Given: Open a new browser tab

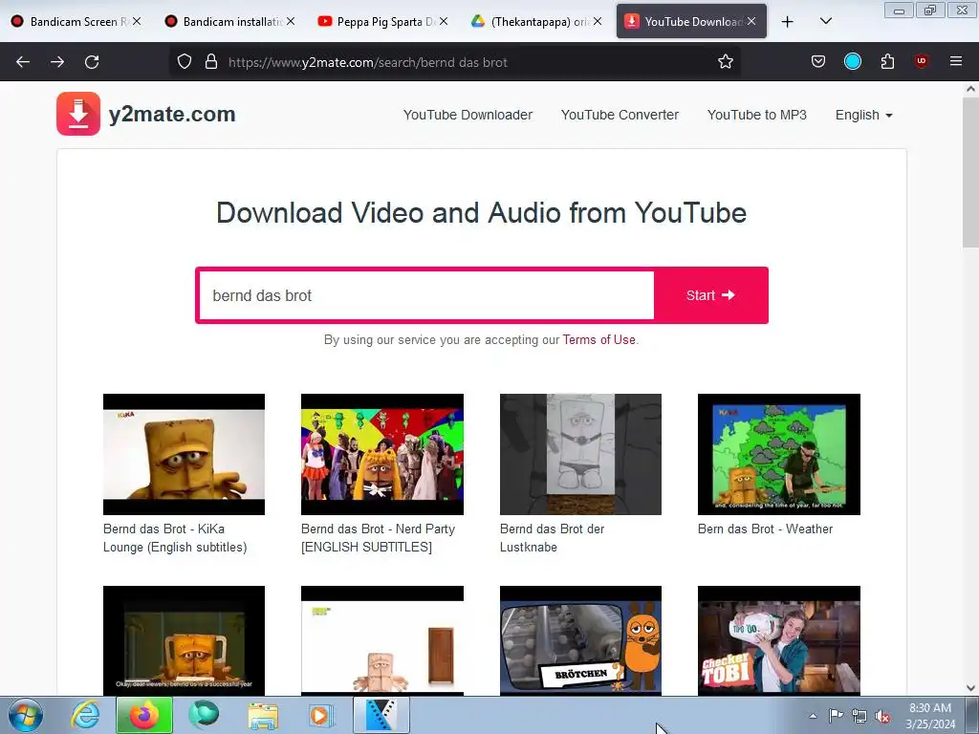Looking at the screenshot, I should click(788, 22).
